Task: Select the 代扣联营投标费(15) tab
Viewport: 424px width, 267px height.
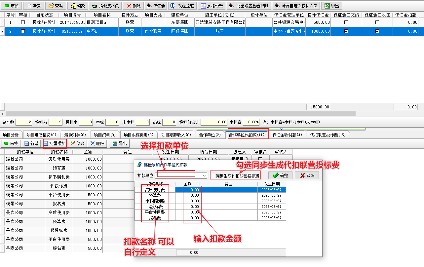Action: [x=328, y=135]
